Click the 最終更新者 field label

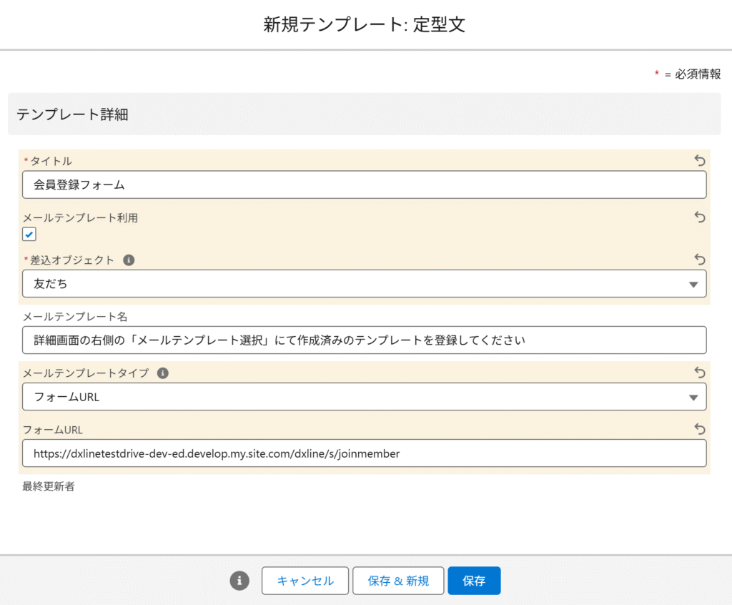pyautogui.click(x=48, y=486)
